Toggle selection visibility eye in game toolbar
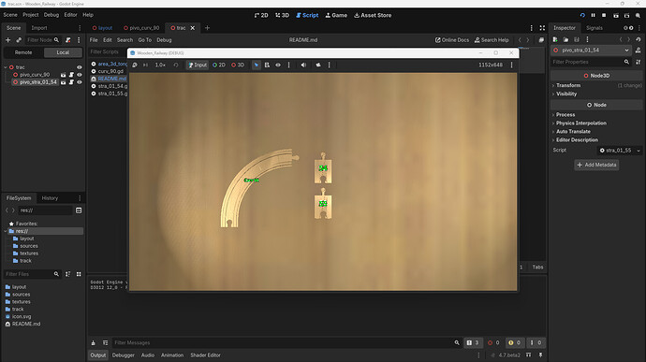Viewport: 646px width, 362px height. pos(278,65)
